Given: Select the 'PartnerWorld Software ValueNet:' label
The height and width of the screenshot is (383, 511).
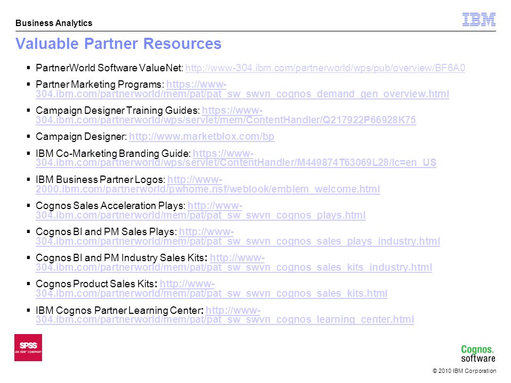Looking at the screenshot, I should coord(110,68).
